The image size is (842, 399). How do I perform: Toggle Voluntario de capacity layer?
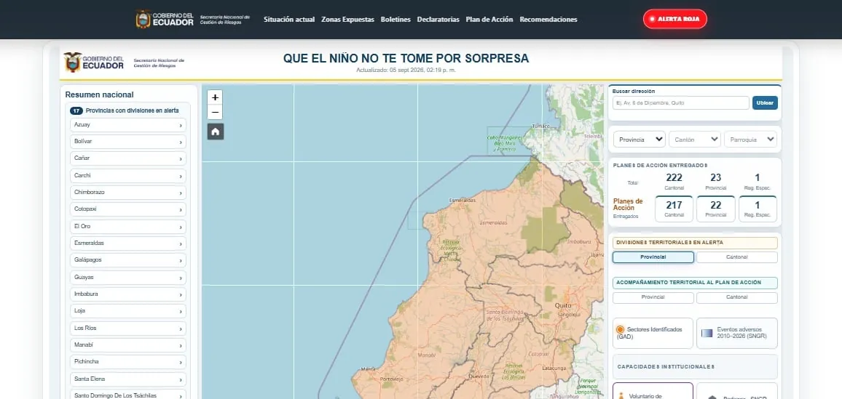click(653, 391)
